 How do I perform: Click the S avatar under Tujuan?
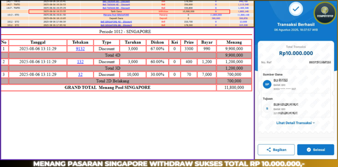pos(267,109)
